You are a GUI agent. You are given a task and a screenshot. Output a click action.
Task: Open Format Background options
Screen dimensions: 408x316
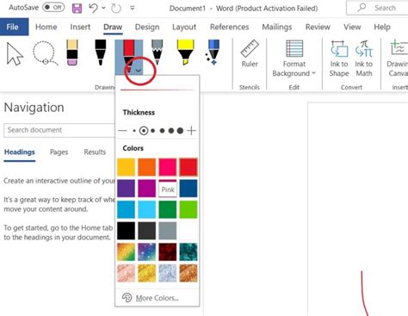coord(294,59)
